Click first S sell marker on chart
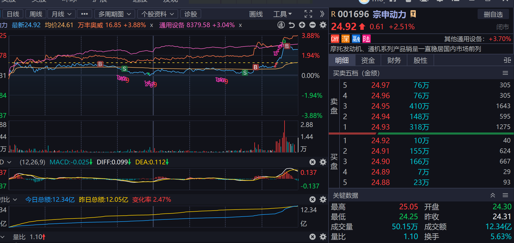 [124, 69]
